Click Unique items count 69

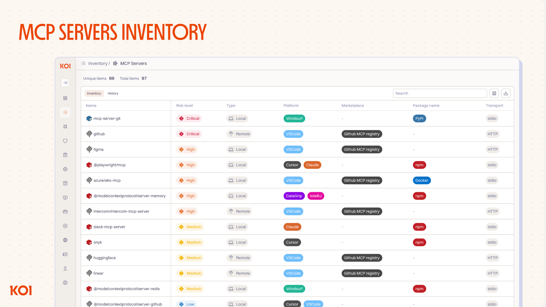pos(112,78)
